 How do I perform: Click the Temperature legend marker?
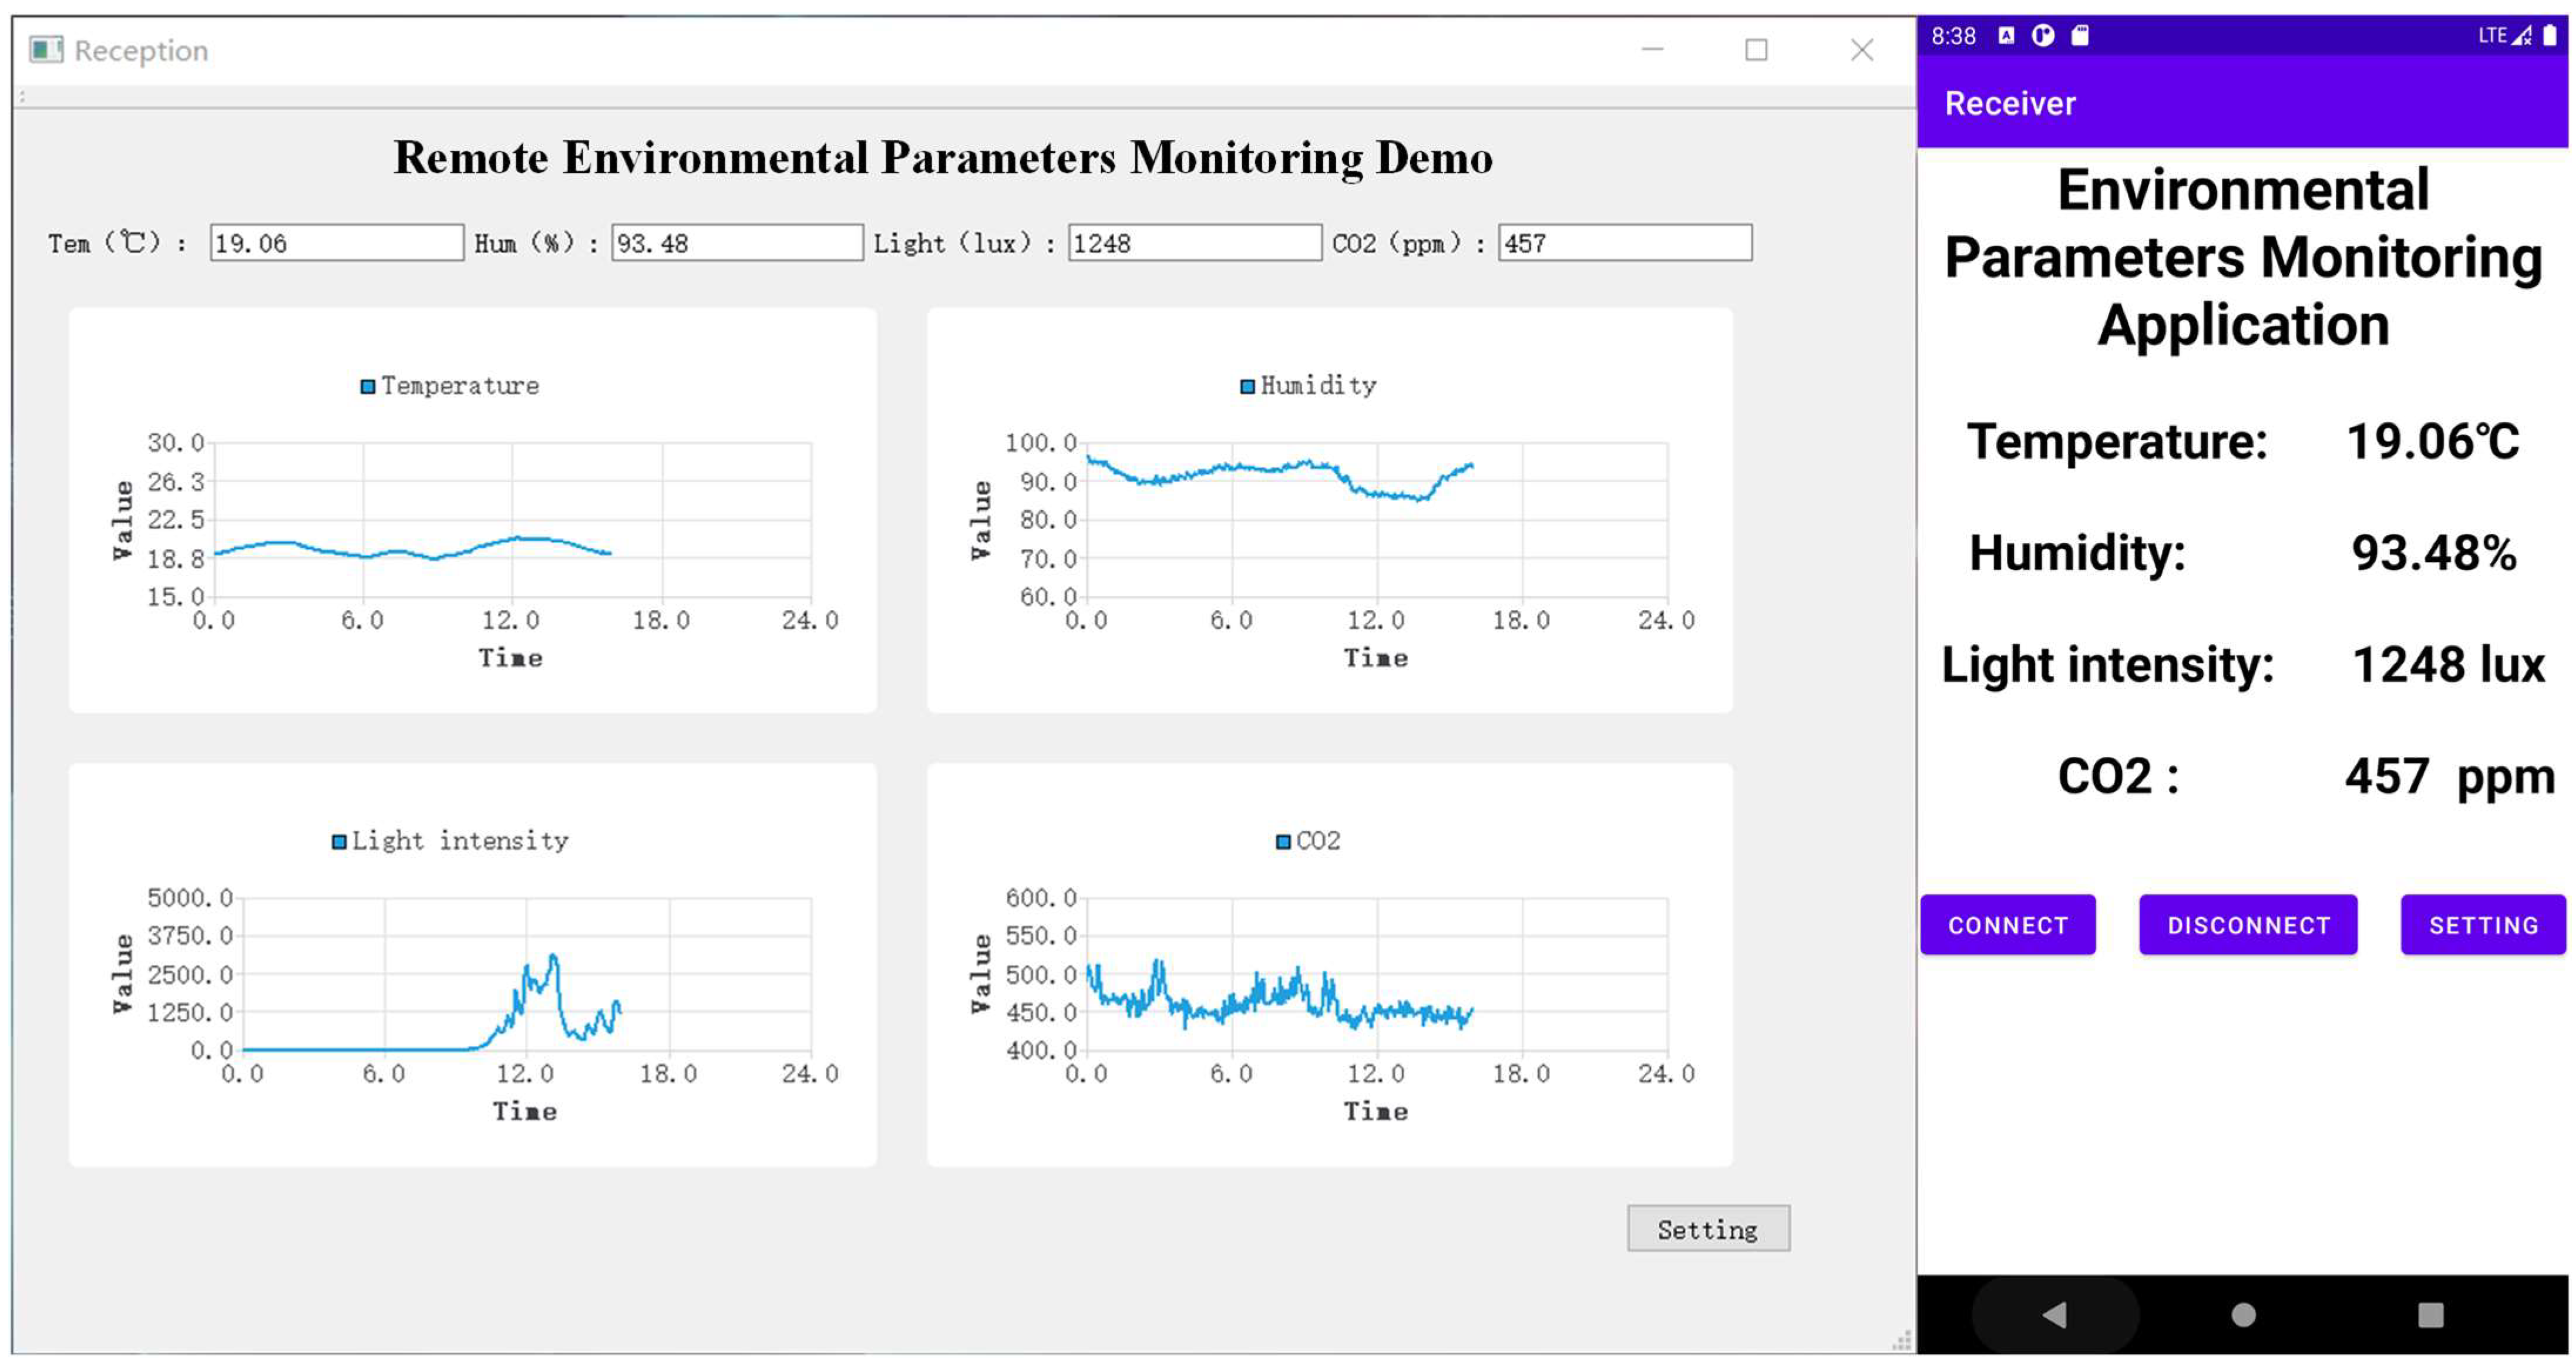pyautogui.click(x=367, y=386)
